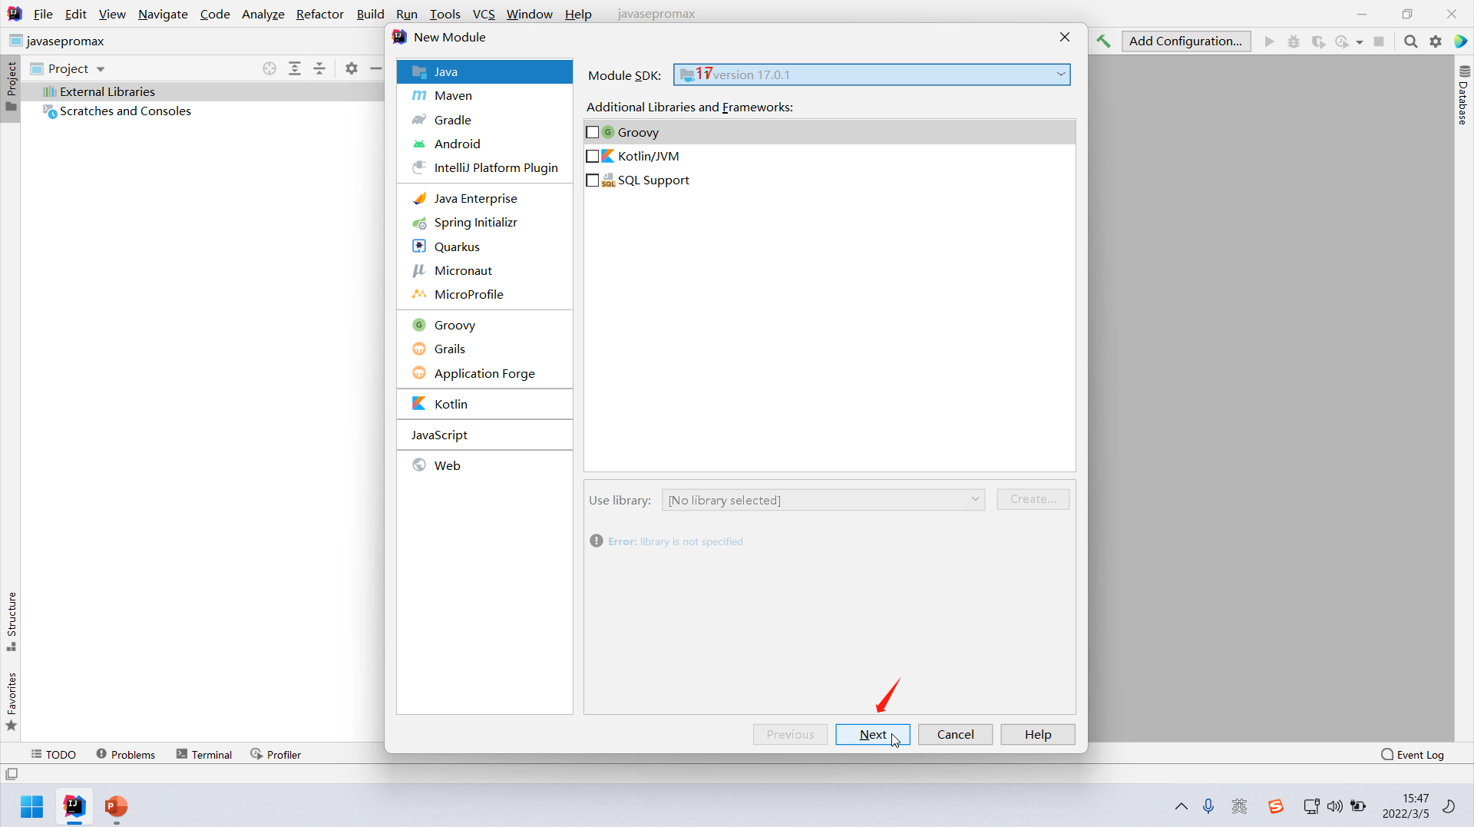Pick Kotlin module type
The height and width of the screenshot is (827, 1474).
[484, 404]
